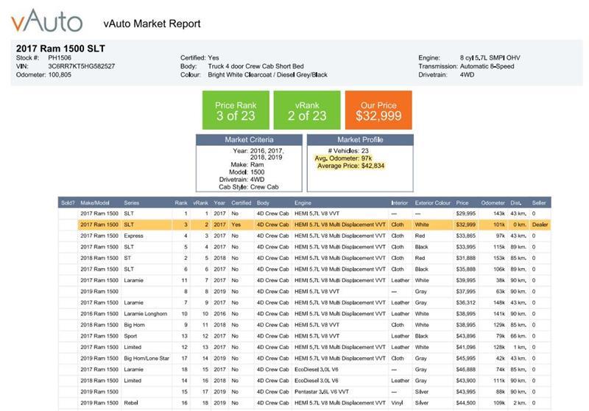Screen dimensions: 589x411
Task: Click the Pentastar 3.6L V6 VVT engine cell
Action: [x=322, y=392]
